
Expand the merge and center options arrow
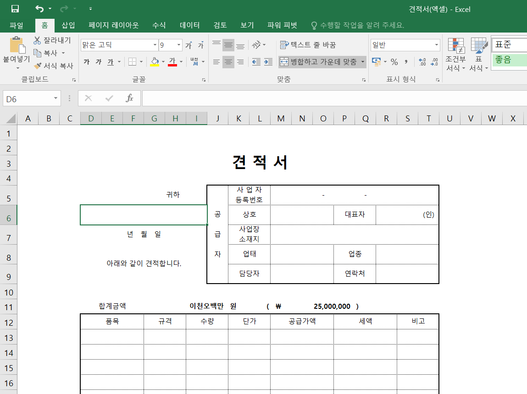363,62
